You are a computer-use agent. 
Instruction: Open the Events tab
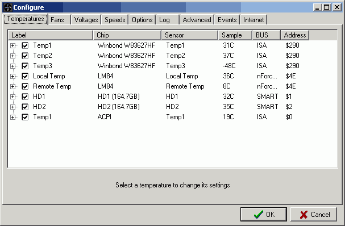227,20
